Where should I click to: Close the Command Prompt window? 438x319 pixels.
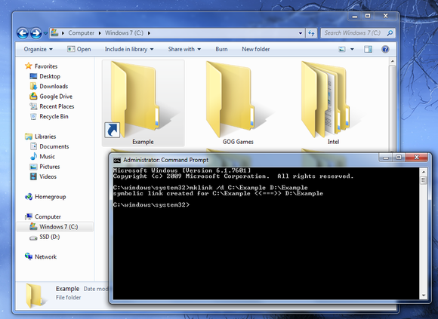417,158
